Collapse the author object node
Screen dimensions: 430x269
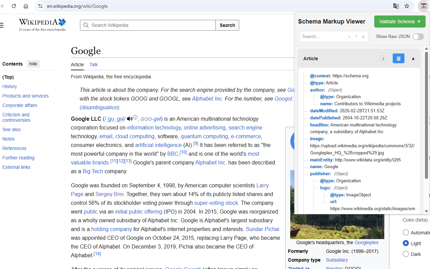click(x=317, y=90)
